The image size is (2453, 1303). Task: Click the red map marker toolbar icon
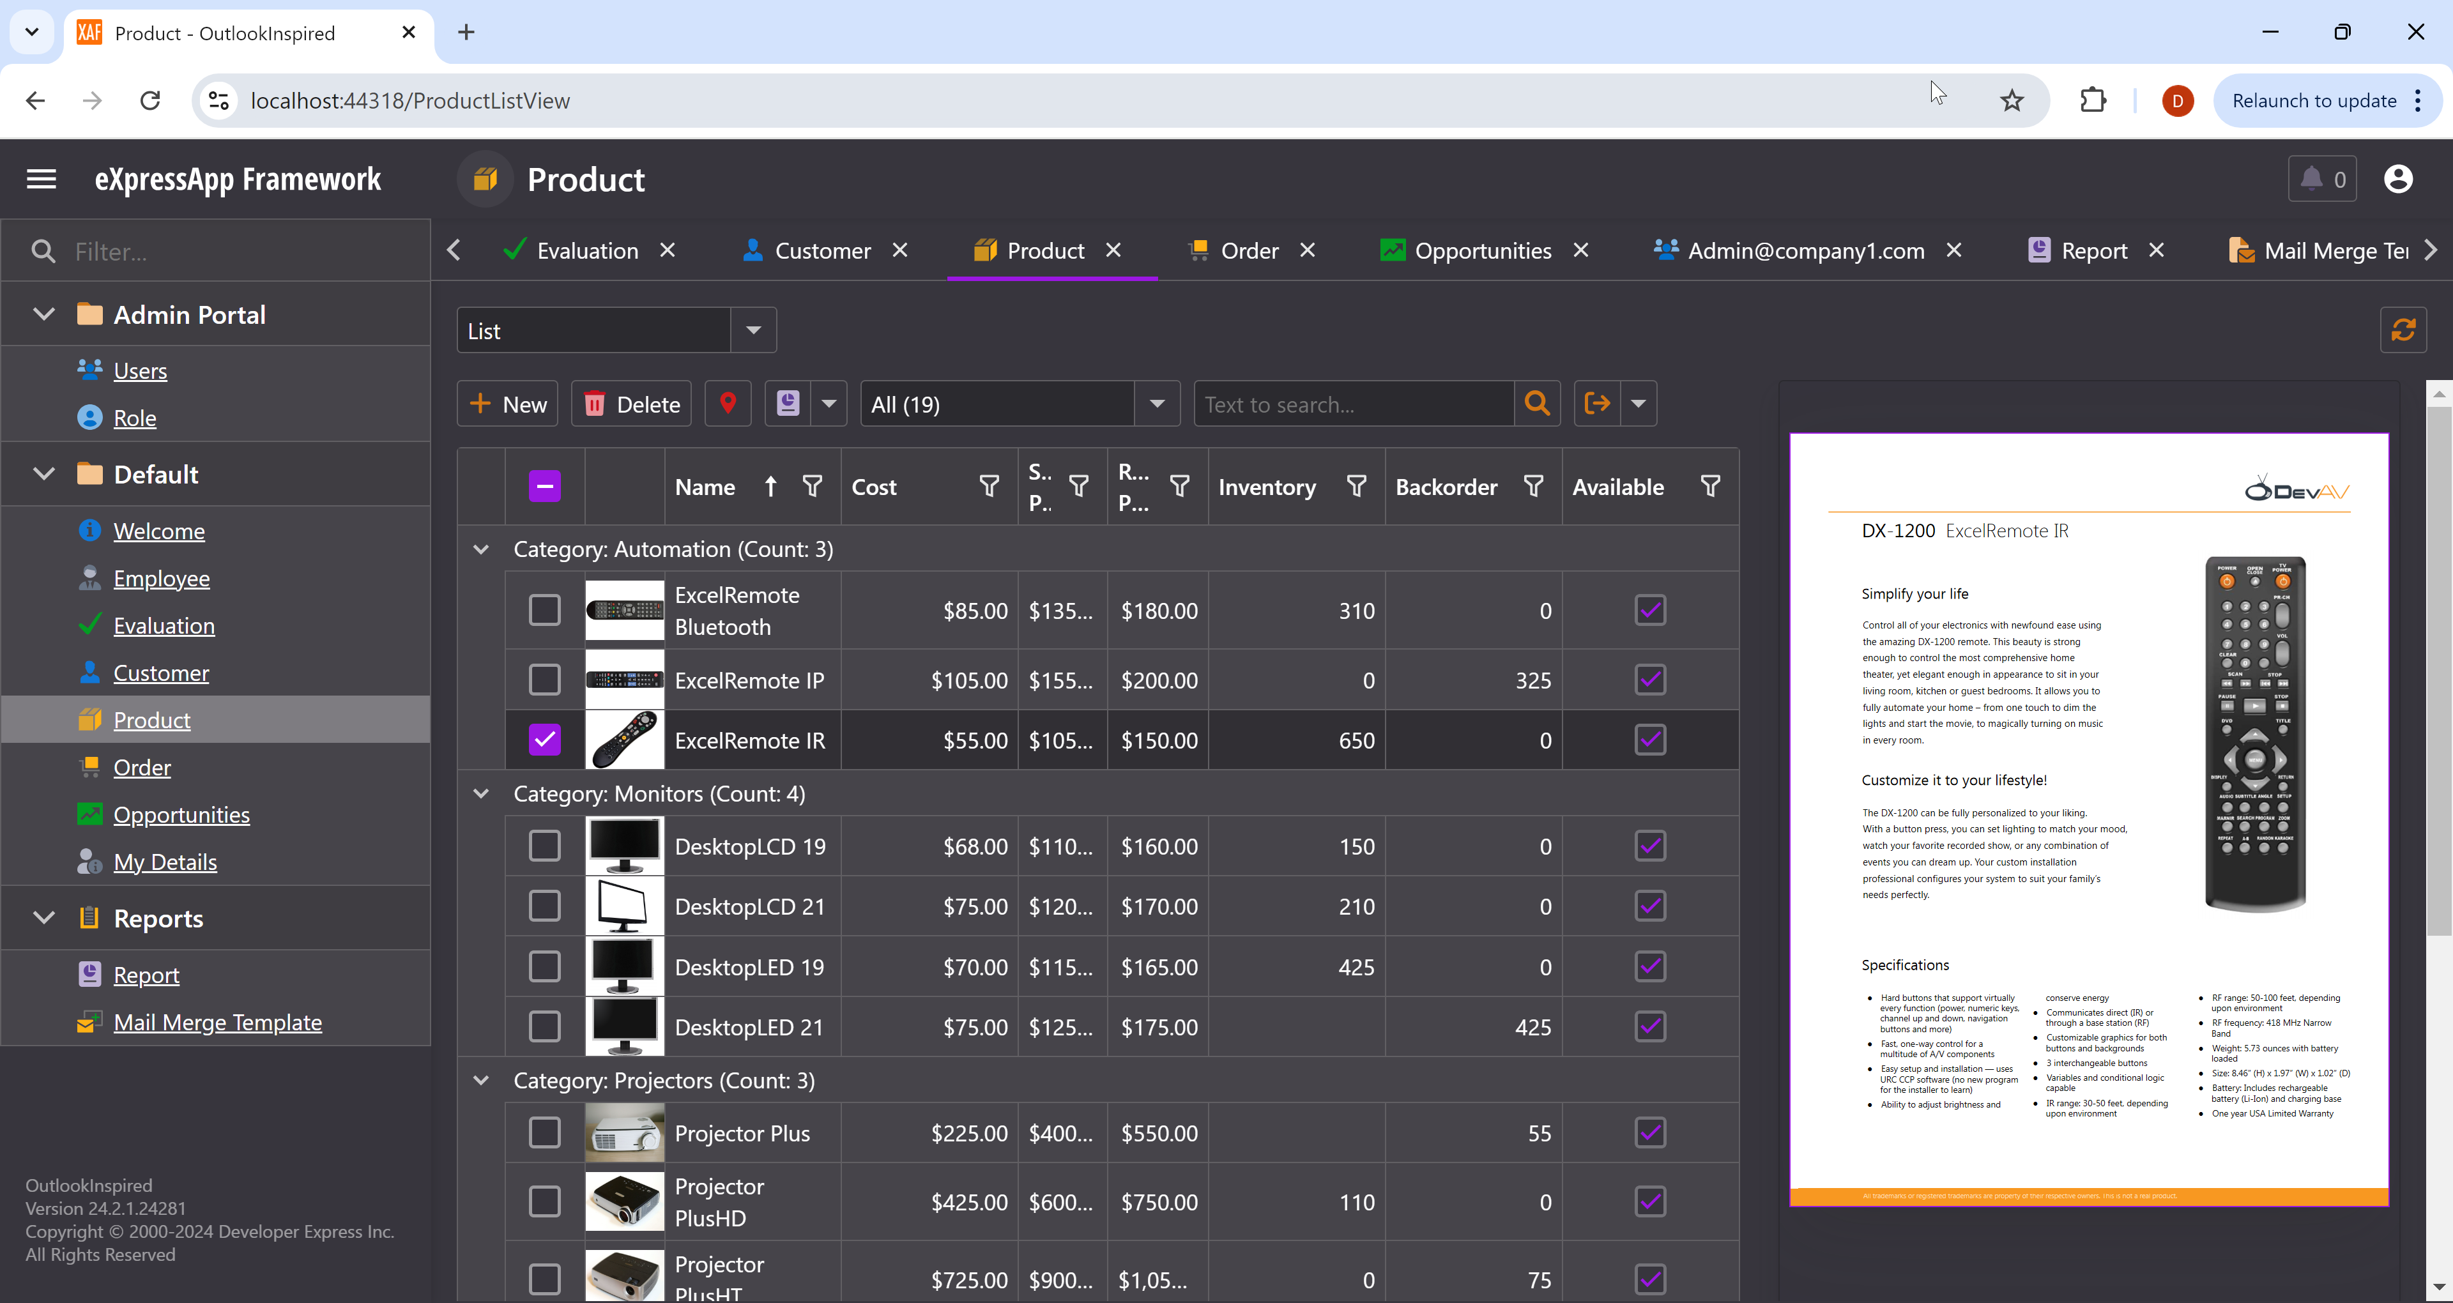728,404
